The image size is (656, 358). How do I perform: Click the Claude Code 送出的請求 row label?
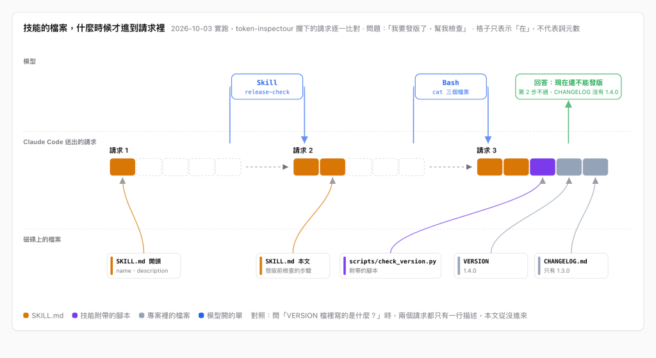(60, 142)
